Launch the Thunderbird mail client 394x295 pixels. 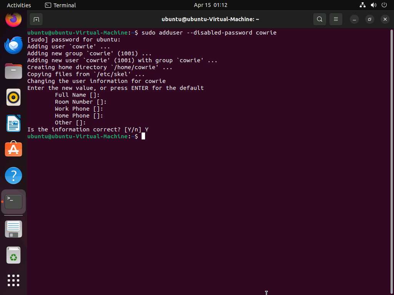tap(13, 45)
